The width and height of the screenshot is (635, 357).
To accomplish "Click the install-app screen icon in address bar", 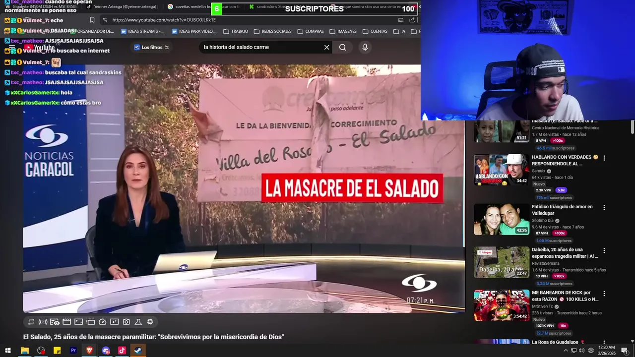I will pos(400,20).
